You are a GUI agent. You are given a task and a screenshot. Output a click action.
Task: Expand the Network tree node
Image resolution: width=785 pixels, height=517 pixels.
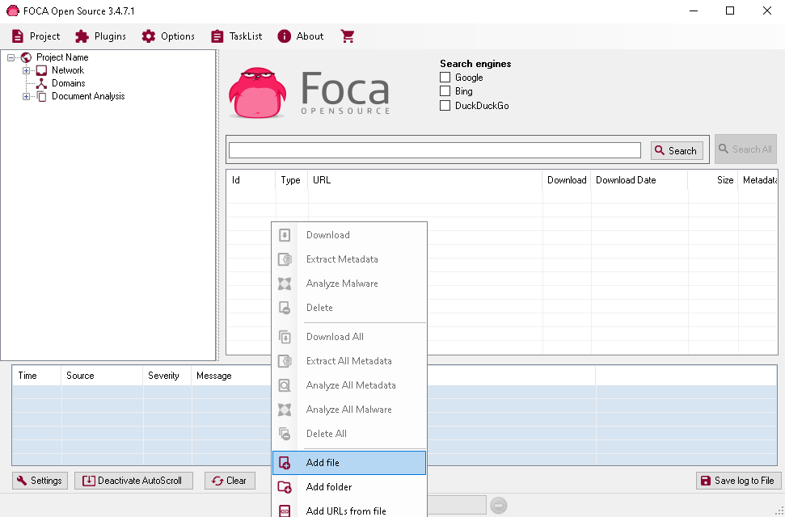[26, 70]
